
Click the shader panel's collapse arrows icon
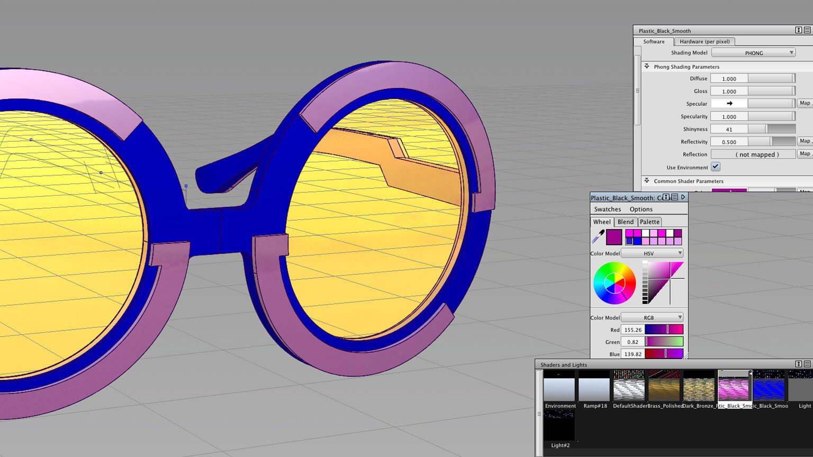click(798, 30)
